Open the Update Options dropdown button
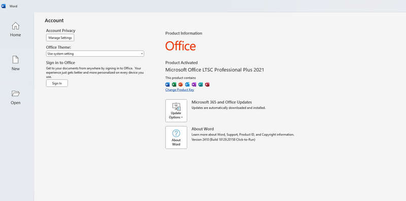 pyautogui.click(x=176, y=111)
